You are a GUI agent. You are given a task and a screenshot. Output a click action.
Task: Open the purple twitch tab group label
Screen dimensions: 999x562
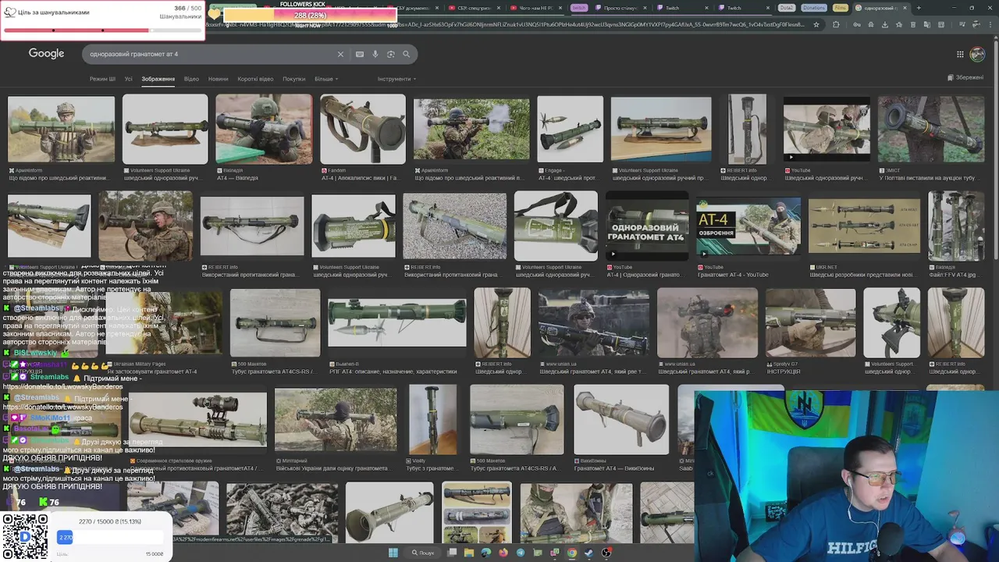(578, 8)
